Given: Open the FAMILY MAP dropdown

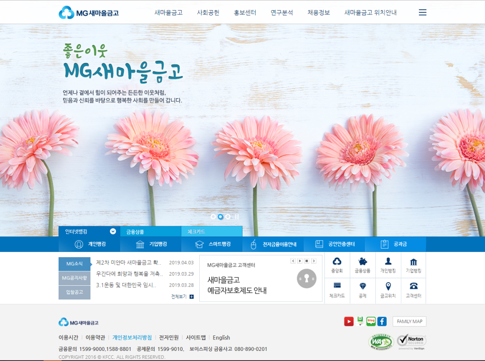Looking at the screenshot, I should pos(410,321).
